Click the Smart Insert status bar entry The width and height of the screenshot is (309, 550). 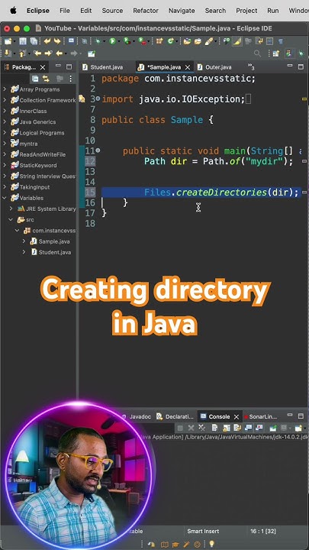tap(203, 532)
